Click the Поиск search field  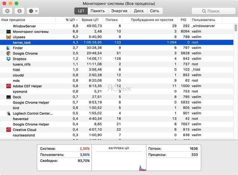[x=214, y=11]
